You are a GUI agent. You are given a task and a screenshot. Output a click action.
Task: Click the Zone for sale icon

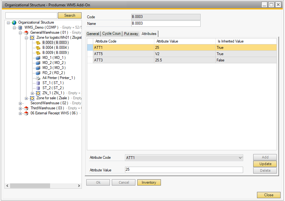[x=32, y=98]
